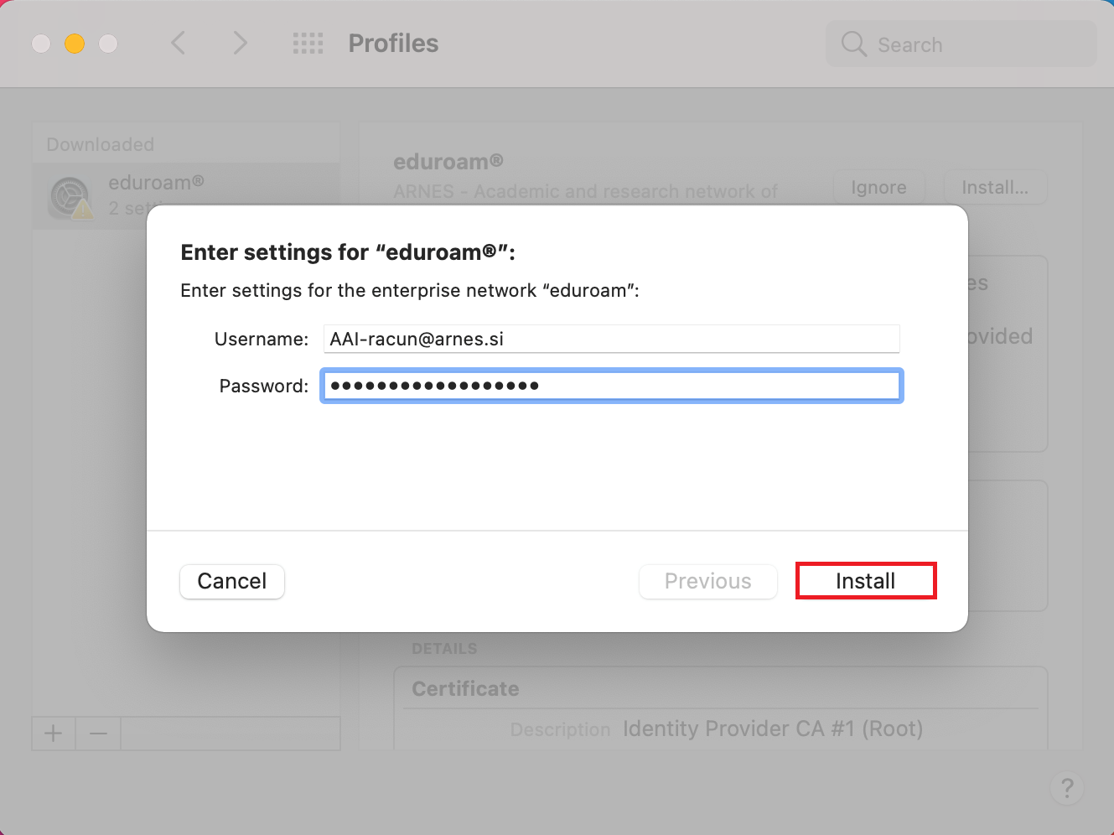Click the Previous button

pos(707,581)
